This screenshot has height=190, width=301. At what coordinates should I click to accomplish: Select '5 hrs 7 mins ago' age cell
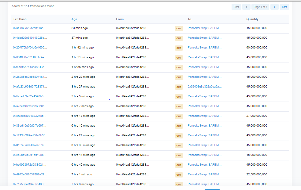[x=82, y=106]
